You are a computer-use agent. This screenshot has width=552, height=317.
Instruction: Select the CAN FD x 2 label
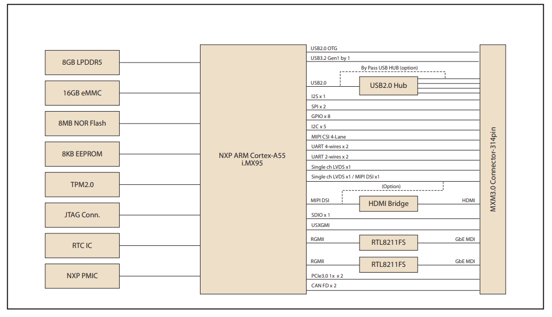(323, 286)
